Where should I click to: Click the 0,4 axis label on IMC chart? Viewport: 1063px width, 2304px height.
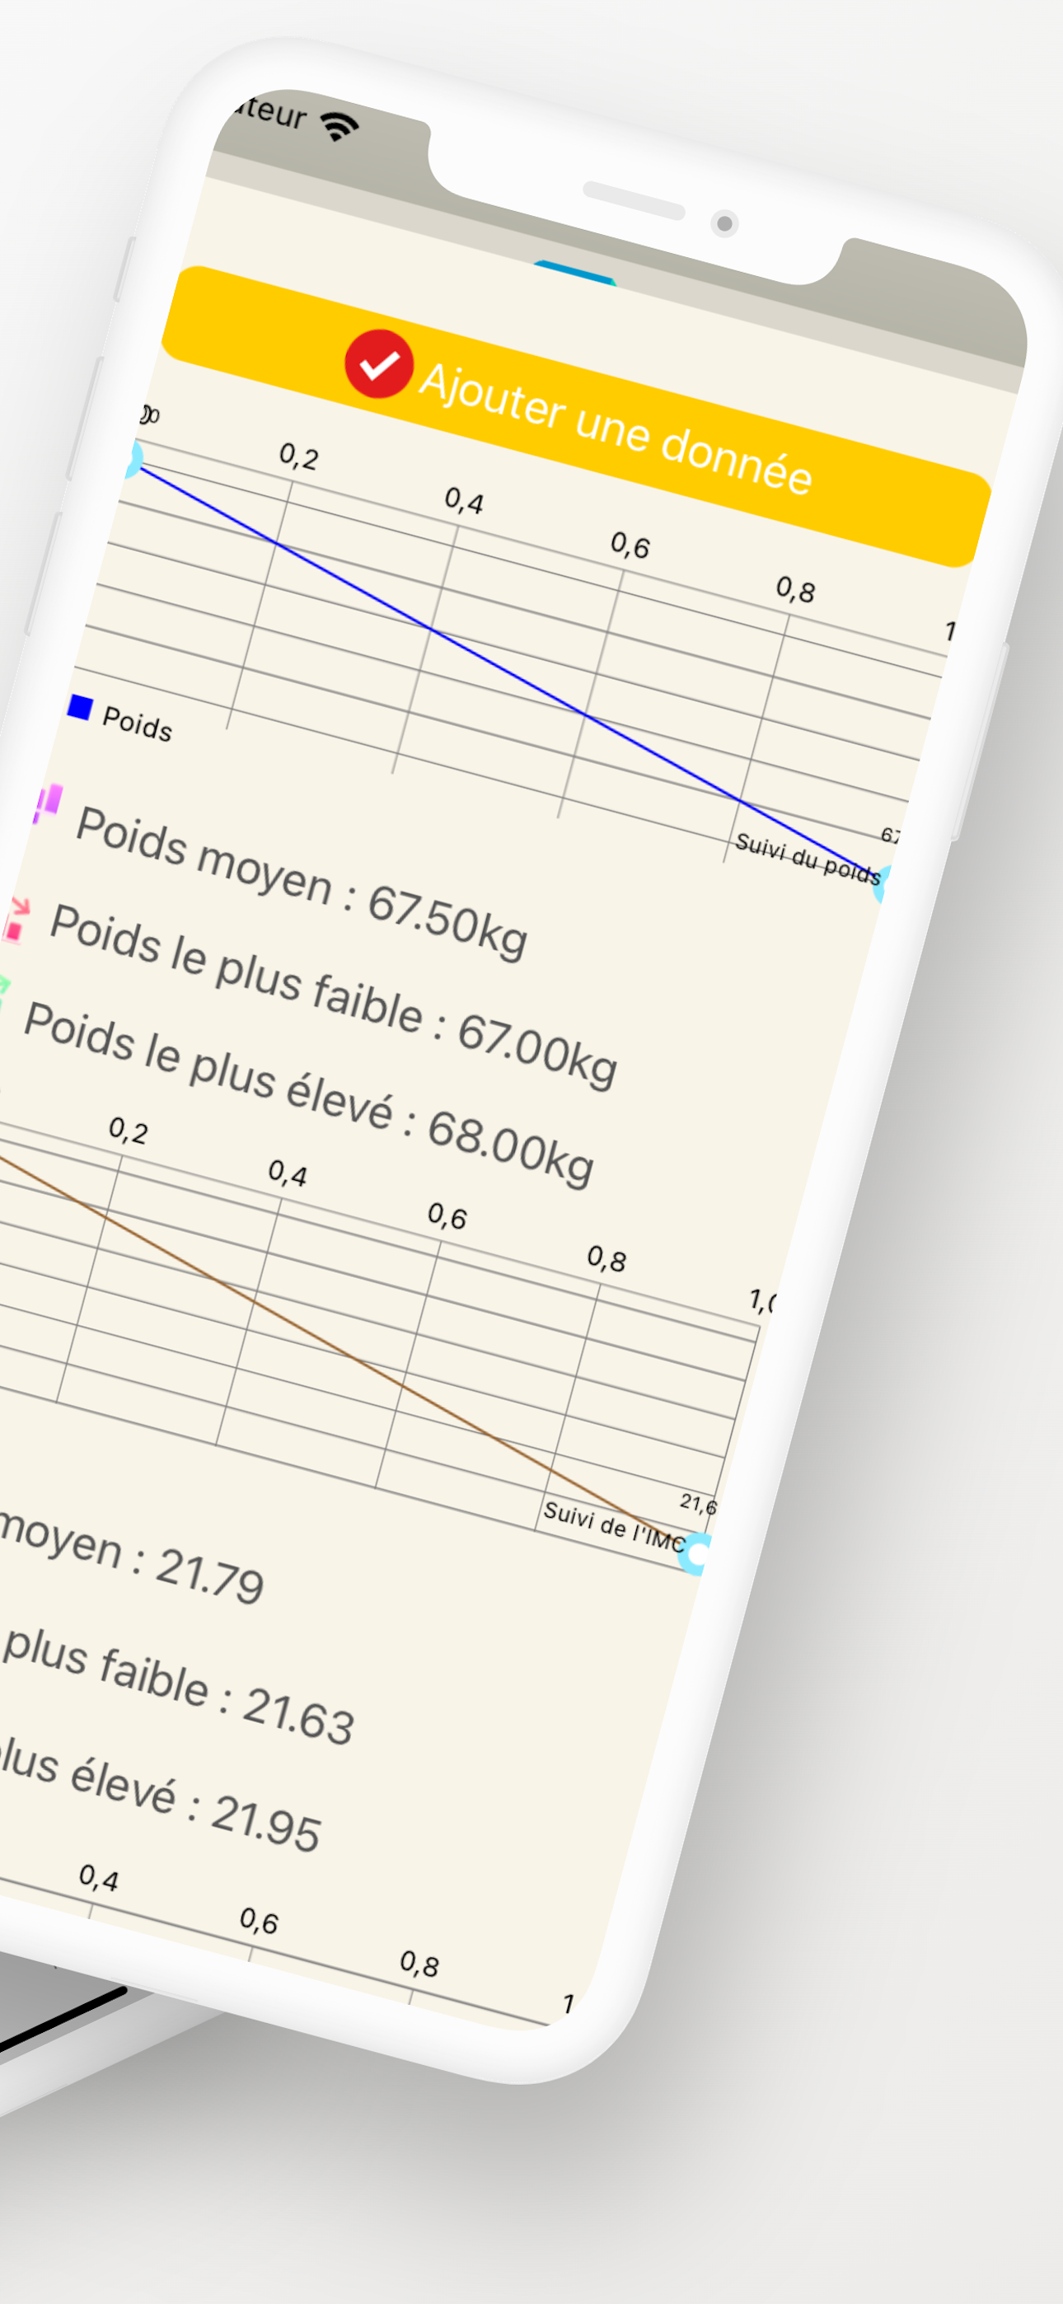(x=288, y=1173)
